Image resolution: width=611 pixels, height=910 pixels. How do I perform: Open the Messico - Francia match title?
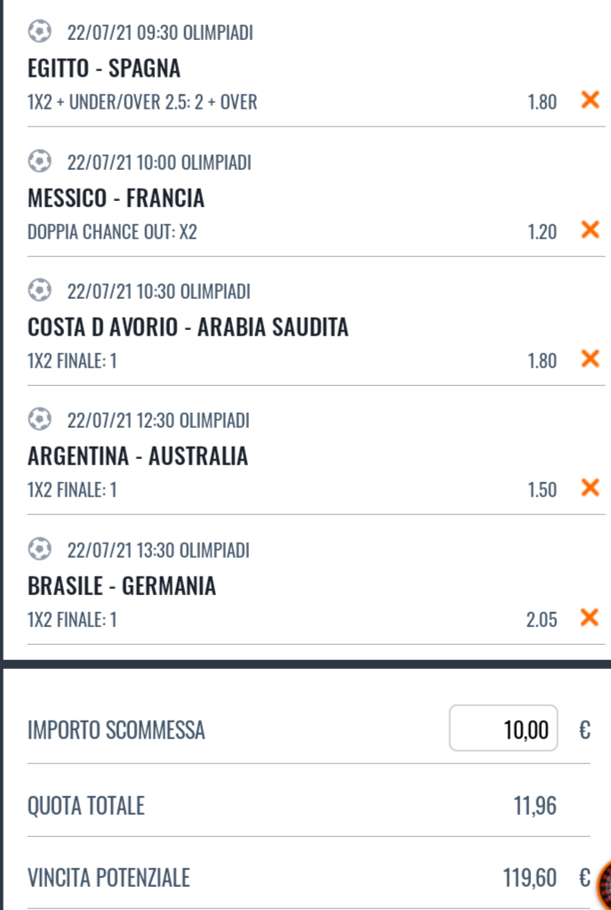(x=117, y=197)
